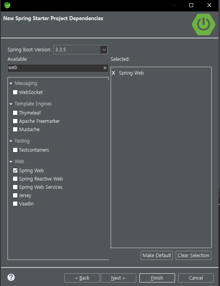220x286 pixels.
Task: Click the Finish button
Action: [x=157, y=278]
